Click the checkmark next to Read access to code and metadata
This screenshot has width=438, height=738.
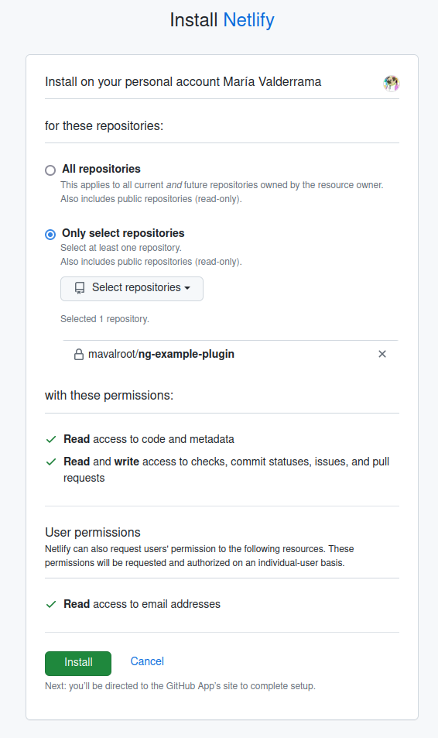pyautogui.click(x=51, y=440)
